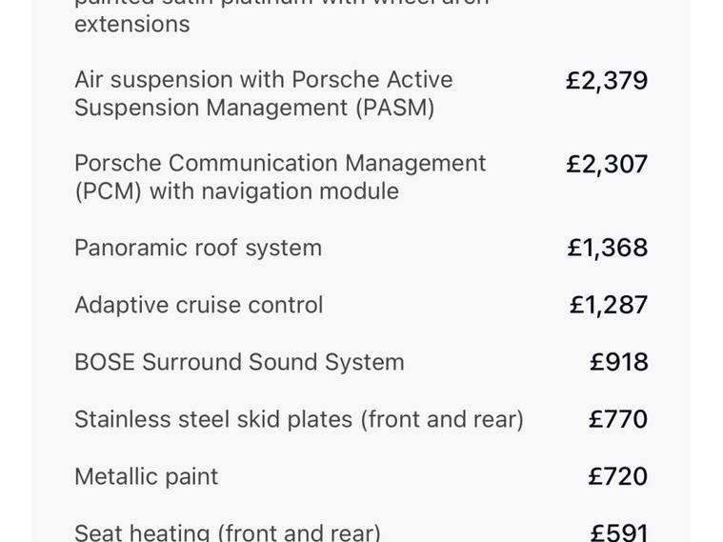This screenshot has width=723, height=542.
Task: Click the £2,307 price
Action: pyautogui.click(x=606, y=165)
